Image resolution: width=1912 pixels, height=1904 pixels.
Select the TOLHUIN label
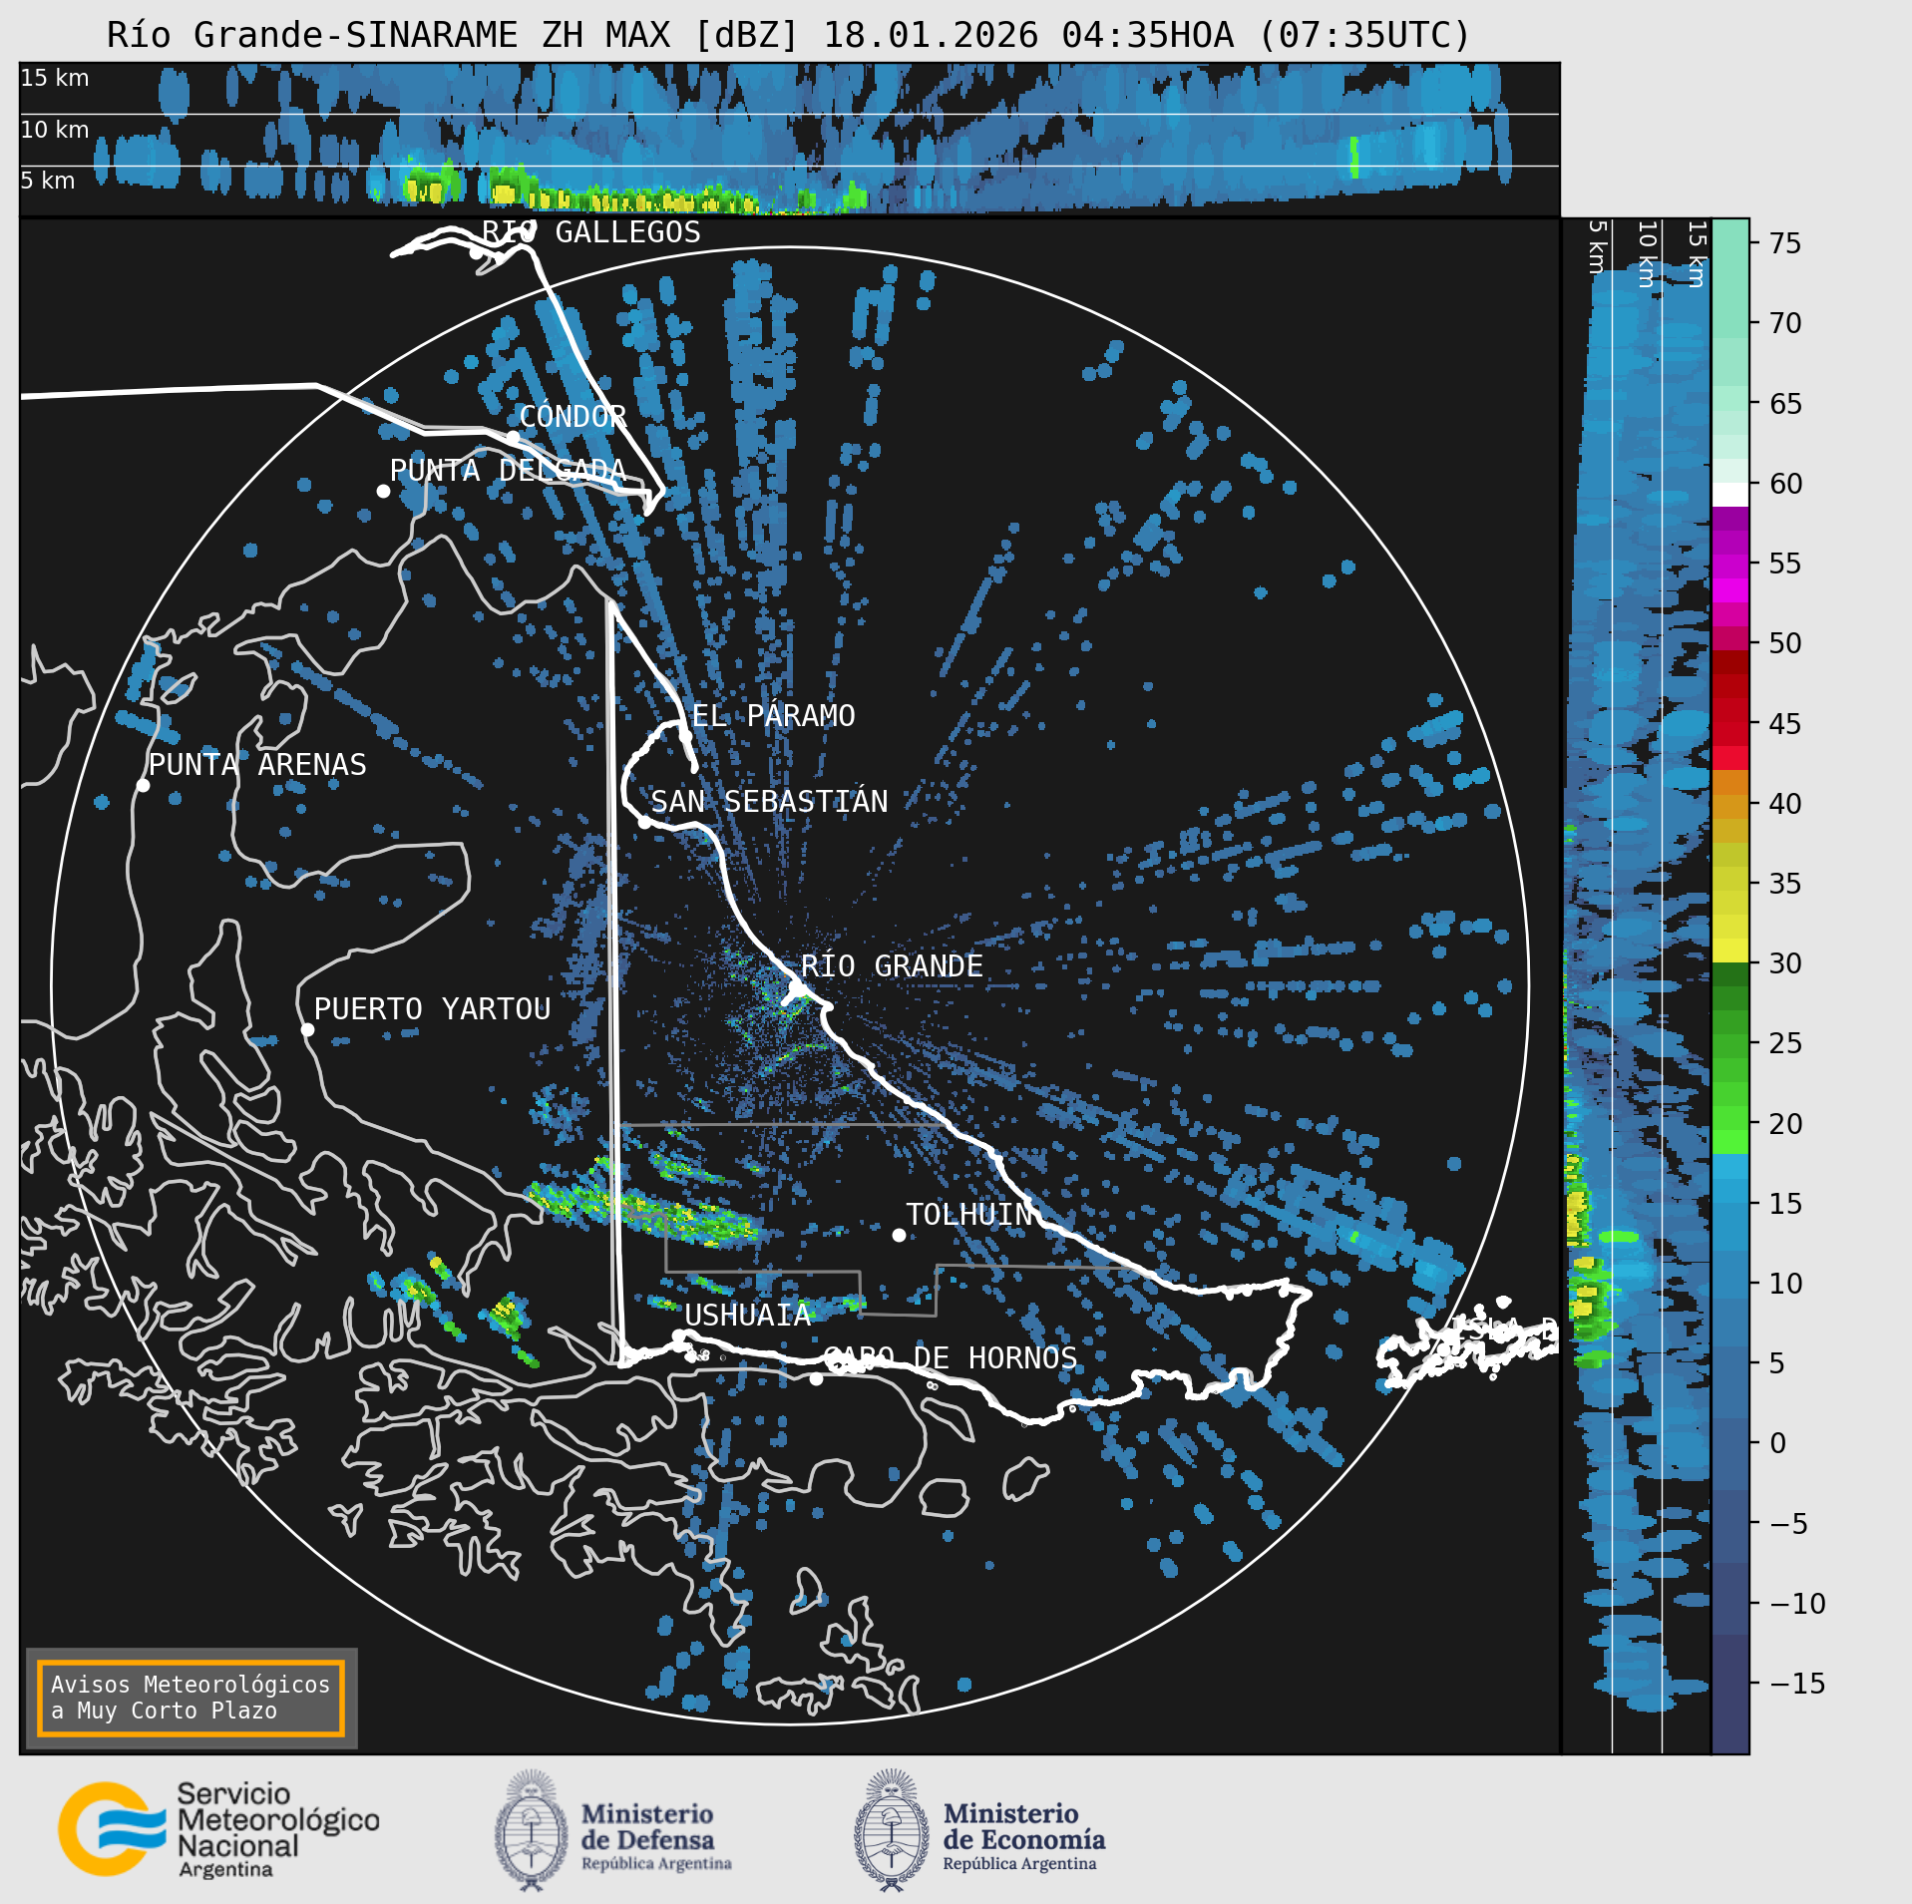coord(968,1215)
